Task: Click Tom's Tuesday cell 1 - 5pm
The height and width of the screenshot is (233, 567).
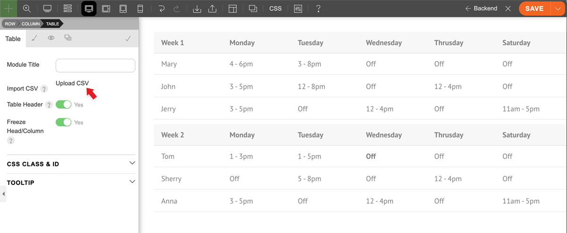Action: tap(309, 156)
